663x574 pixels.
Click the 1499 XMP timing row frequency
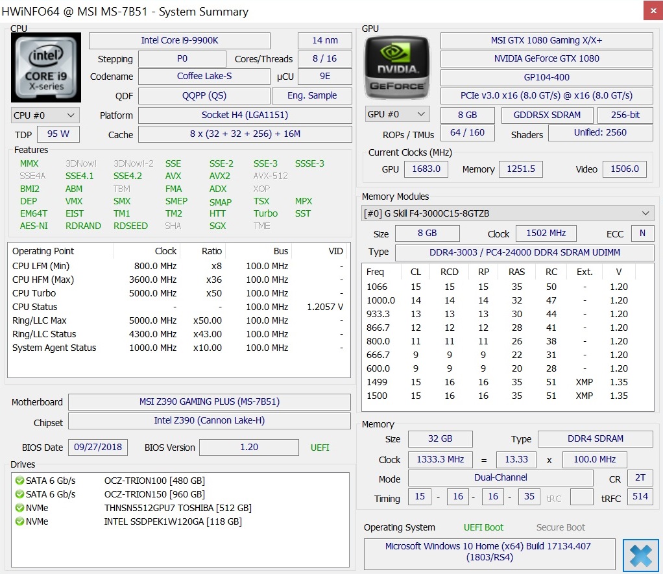(x=377, y=382)
